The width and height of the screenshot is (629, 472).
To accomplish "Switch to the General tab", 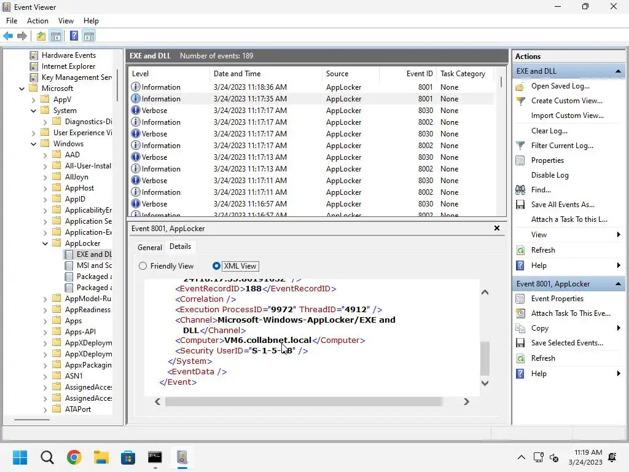I will [150, 248].
